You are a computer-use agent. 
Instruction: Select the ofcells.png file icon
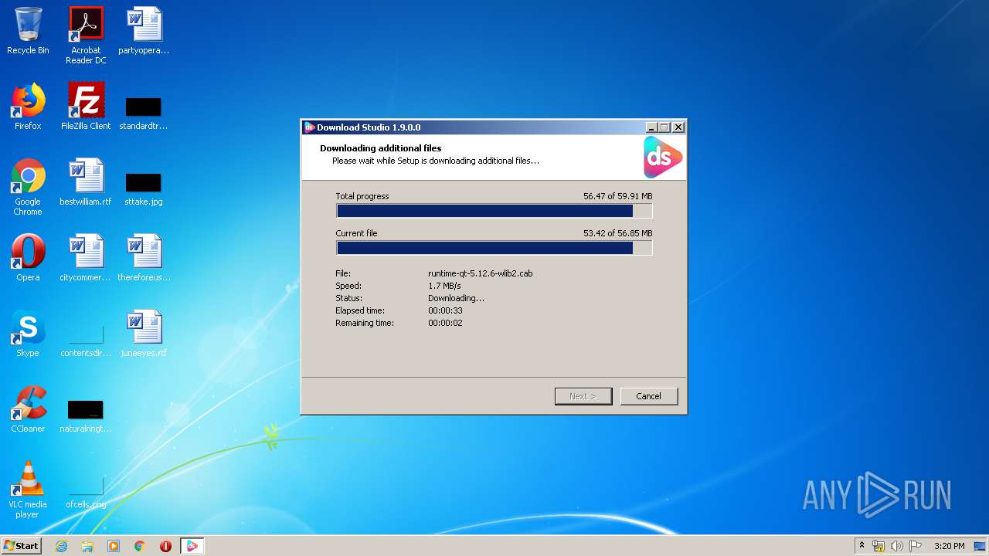pos(86,493)
